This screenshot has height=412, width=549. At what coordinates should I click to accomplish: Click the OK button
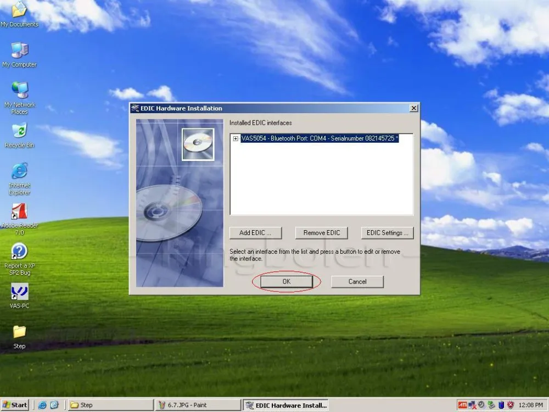click(x=287, y=282)
